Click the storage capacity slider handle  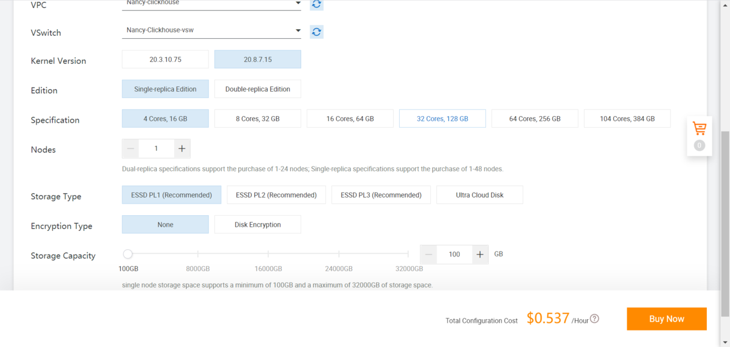click(128, 254)
